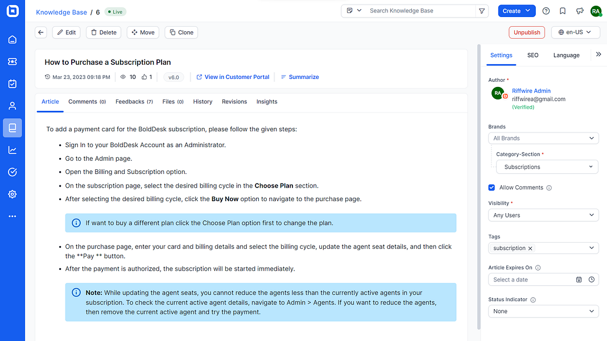Go back using the left arrow button
607x341 pixels.
[x=40, y=32]
